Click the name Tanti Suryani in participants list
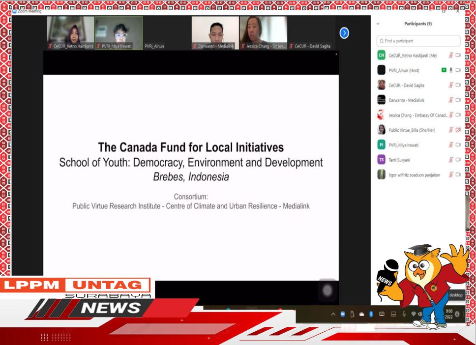 399,160
